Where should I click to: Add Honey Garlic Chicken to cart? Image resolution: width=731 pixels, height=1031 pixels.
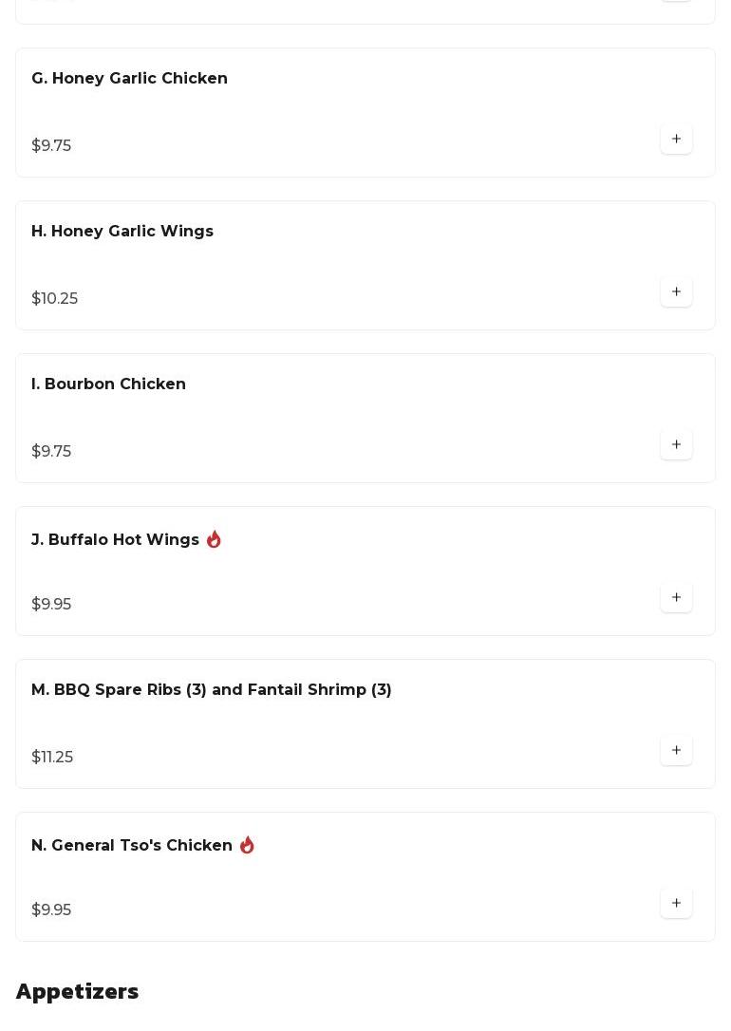coord(676,139)
